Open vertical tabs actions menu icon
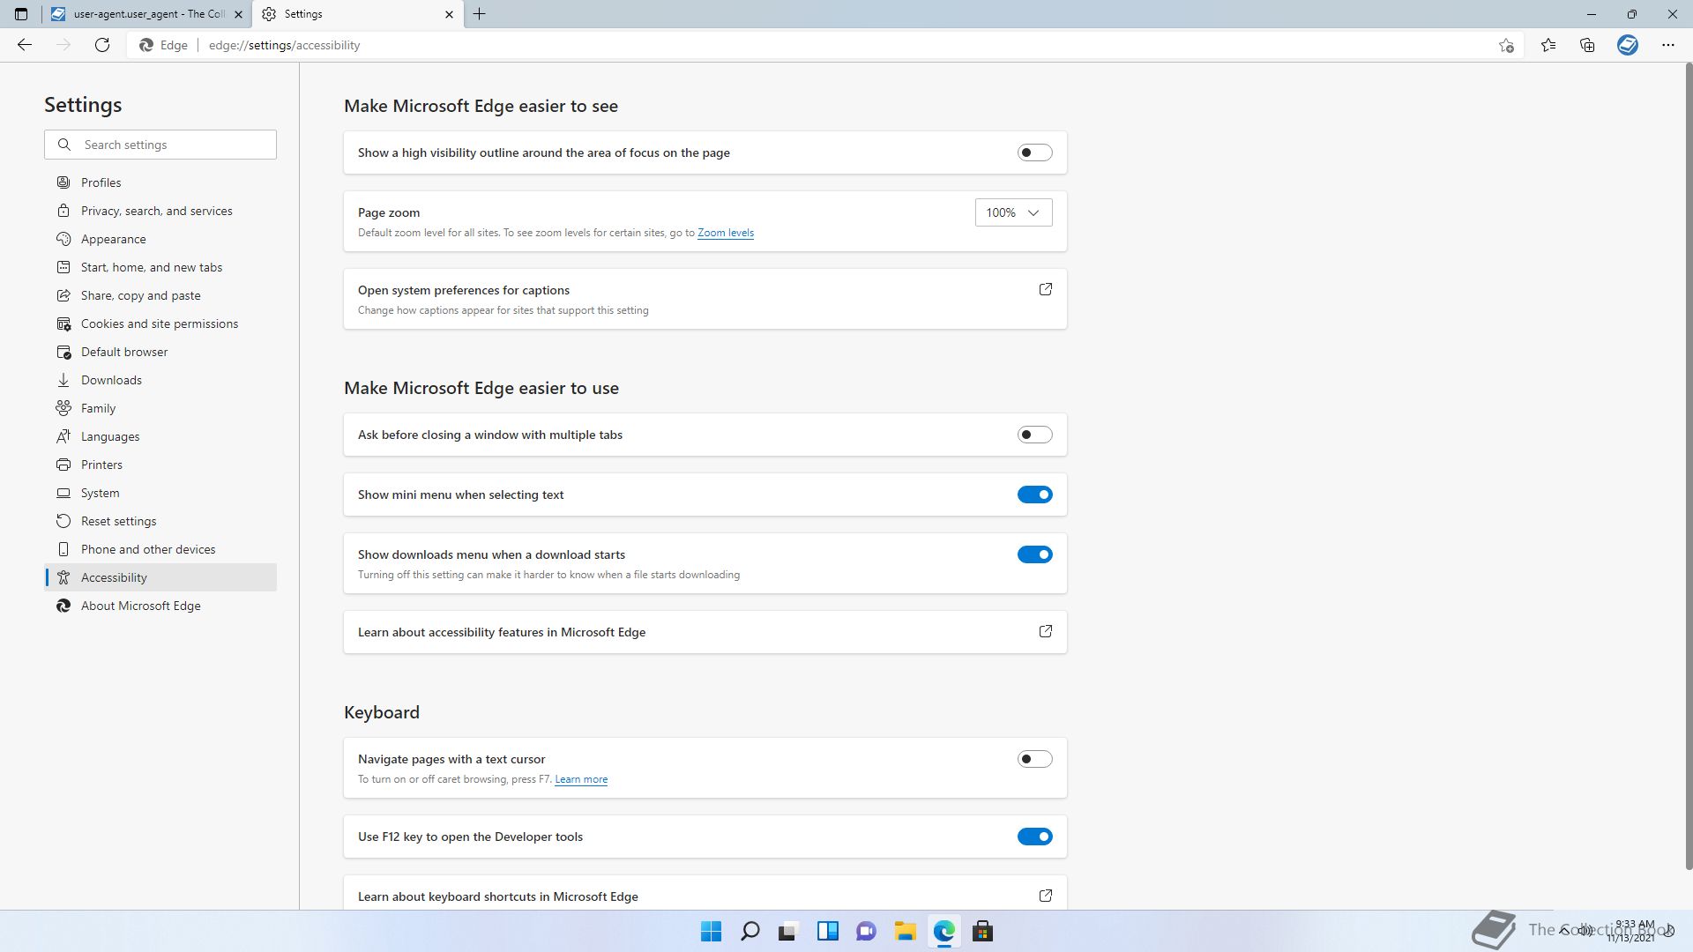Image resolution: width=1693 pixels, height=952 pixels. 21,14
